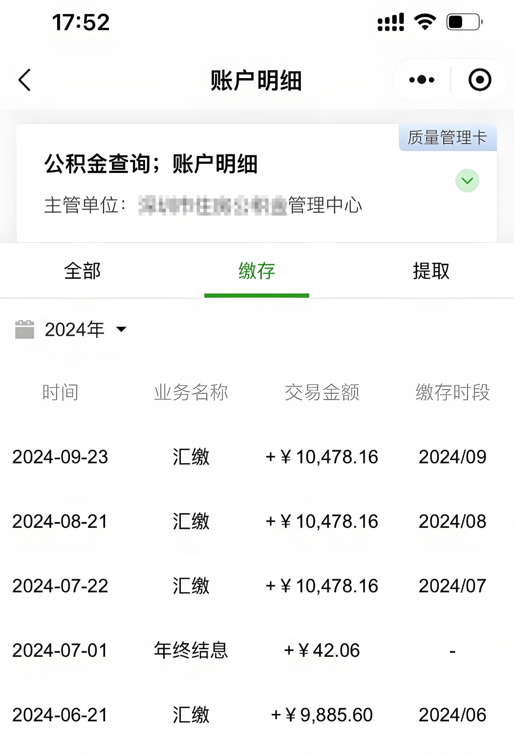Tap the battery status icon
The image size is (514, 755).
click(464, 22)
